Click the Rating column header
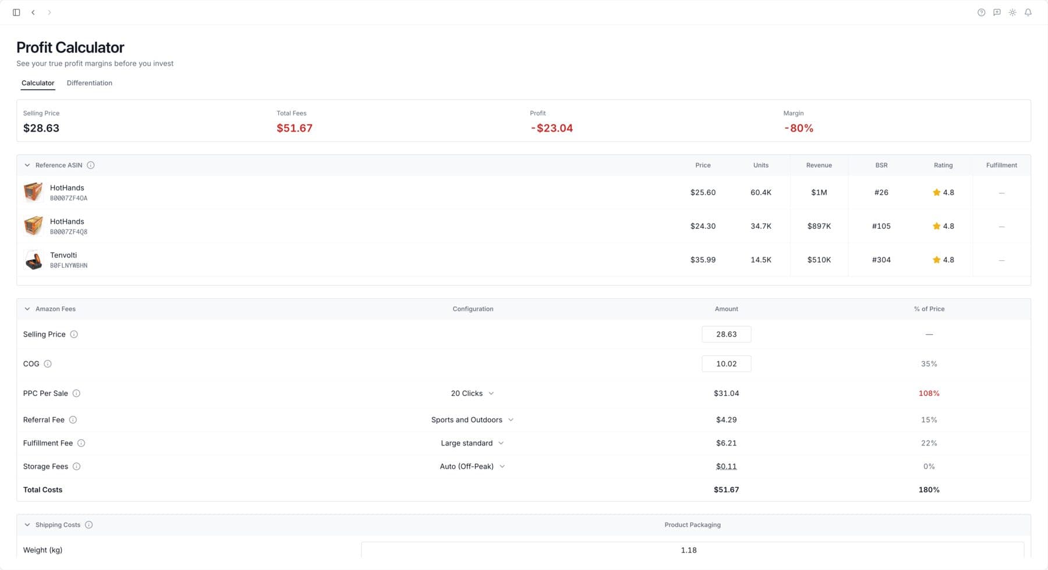 coord(943,165)
